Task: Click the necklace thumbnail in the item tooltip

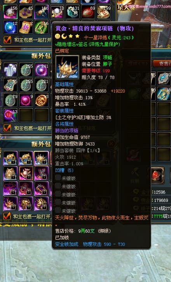Action: pos(67,67)
